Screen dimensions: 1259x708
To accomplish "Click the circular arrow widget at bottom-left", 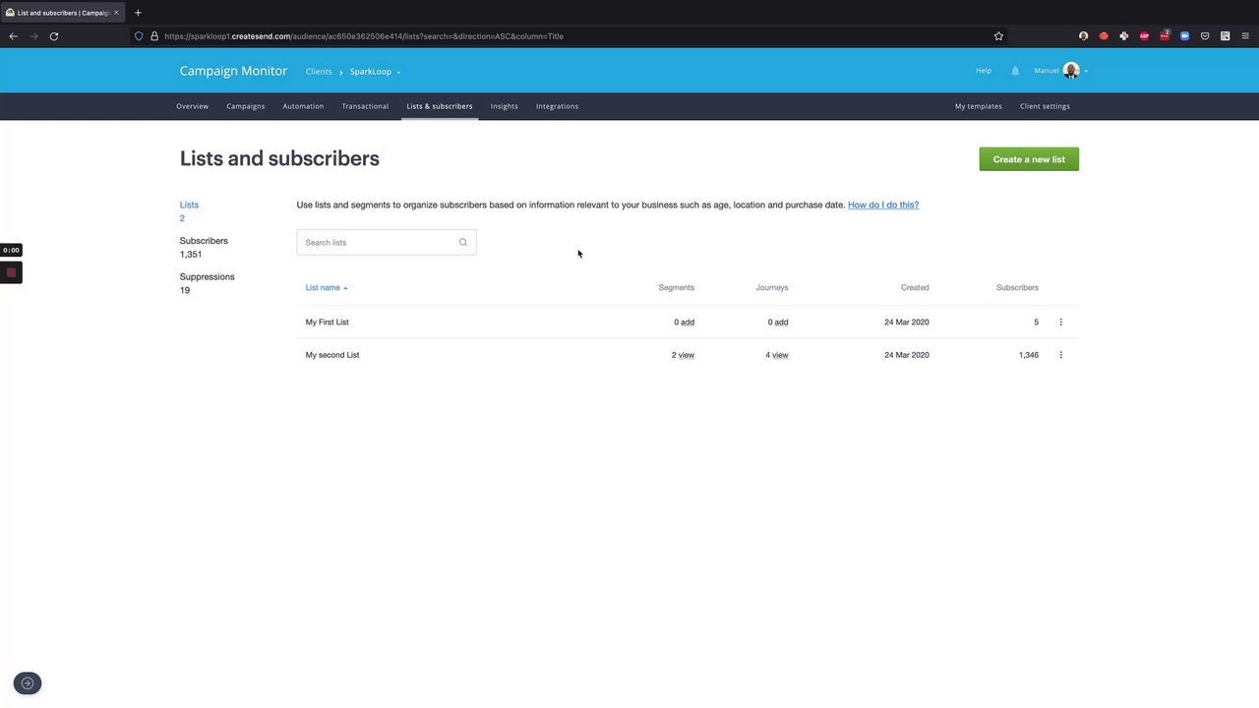I will point(28,683).
